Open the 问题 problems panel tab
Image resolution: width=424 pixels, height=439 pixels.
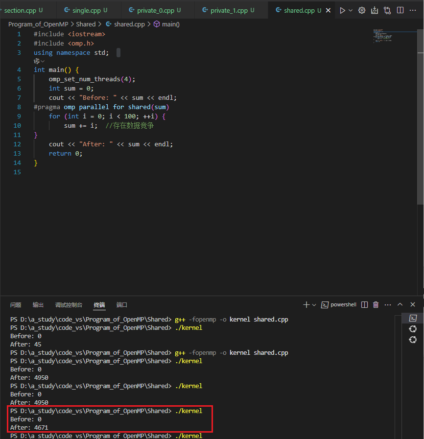[x=16, y=305]
